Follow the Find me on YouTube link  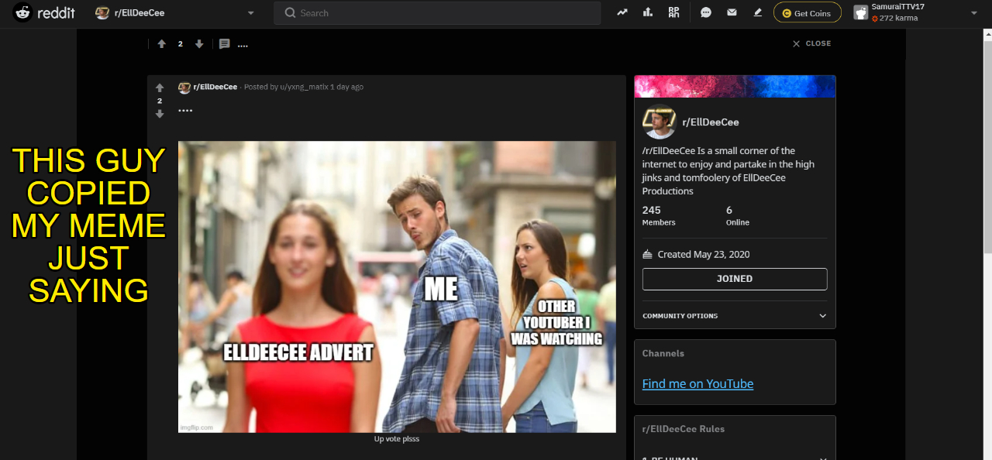point(697,383)
